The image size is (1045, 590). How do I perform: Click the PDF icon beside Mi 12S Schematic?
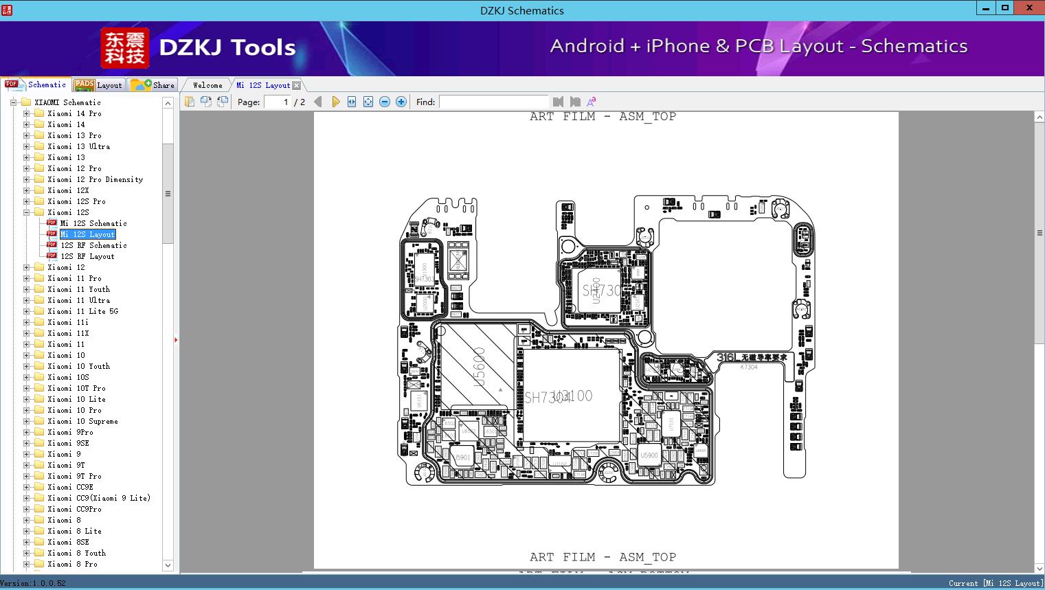pyautogui.click(x=52, y=223)
